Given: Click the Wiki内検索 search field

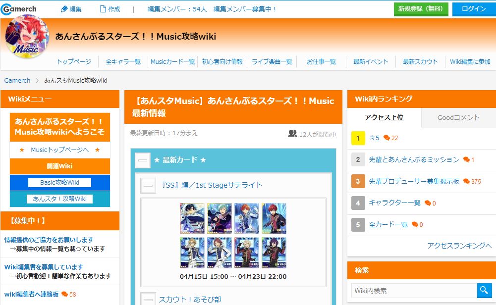Looking at the screenshot, I should click(x=414, y=291).
